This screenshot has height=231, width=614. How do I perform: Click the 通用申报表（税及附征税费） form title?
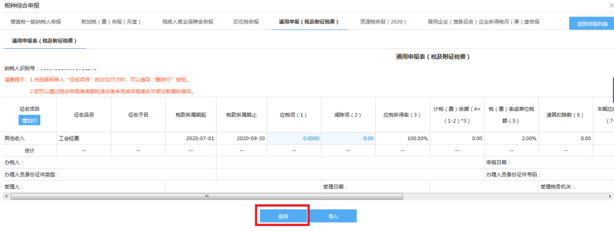pyautogui.click(x=432, y=57)
